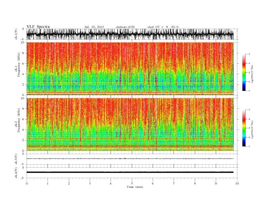Click time axis tick label '4'
This screenshot has width=267, height=206.
click(x=111, y=183)
